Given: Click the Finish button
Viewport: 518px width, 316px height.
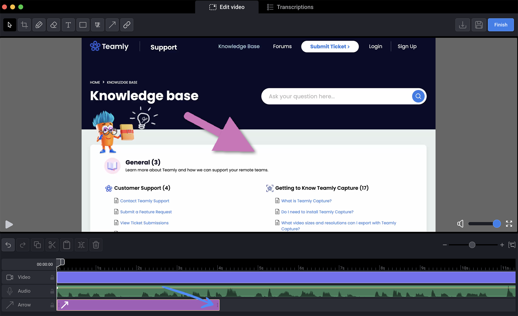Looking at the screenshot, I should click(x=501, y=25).
